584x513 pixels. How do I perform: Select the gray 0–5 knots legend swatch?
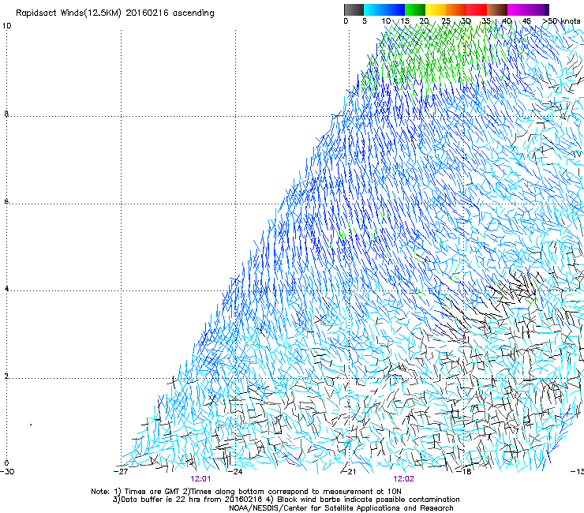(x=354, y=9)
